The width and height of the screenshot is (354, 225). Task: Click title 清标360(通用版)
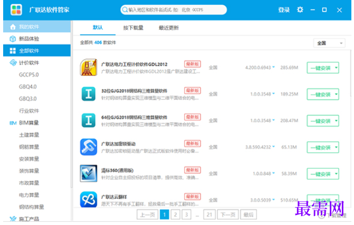tap(118, 170)
